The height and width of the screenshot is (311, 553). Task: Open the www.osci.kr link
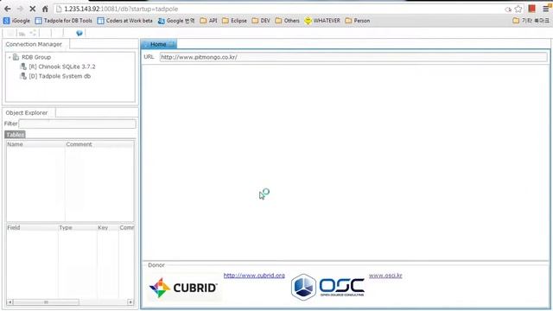coord(385,276)
